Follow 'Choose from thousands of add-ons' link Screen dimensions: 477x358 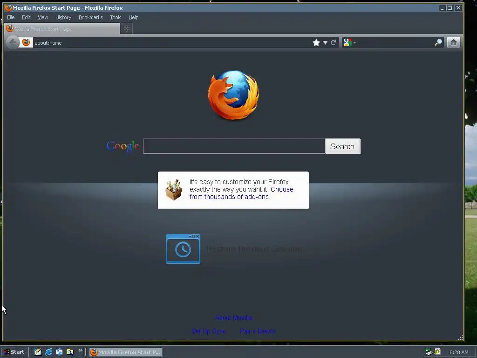click(x=241, y=193)
